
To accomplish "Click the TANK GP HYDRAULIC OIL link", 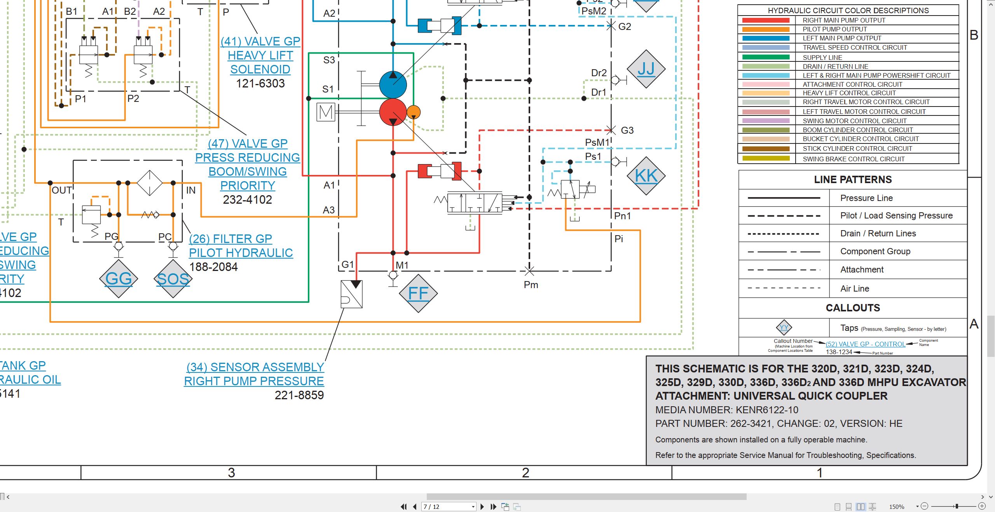I will (x=30, y=372).
